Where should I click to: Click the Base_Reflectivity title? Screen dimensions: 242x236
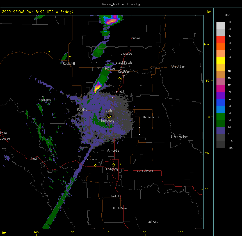(x=121, y=4)
